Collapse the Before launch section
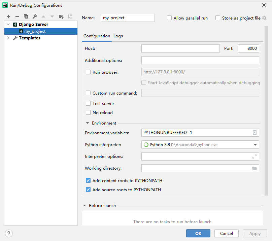 [x=84, y=205]
